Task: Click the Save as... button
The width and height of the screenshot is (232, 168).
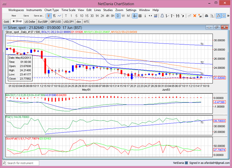Action: 39,16
